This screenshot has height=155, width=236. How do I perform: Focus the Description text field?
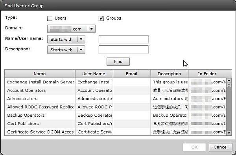pos(124,50)
